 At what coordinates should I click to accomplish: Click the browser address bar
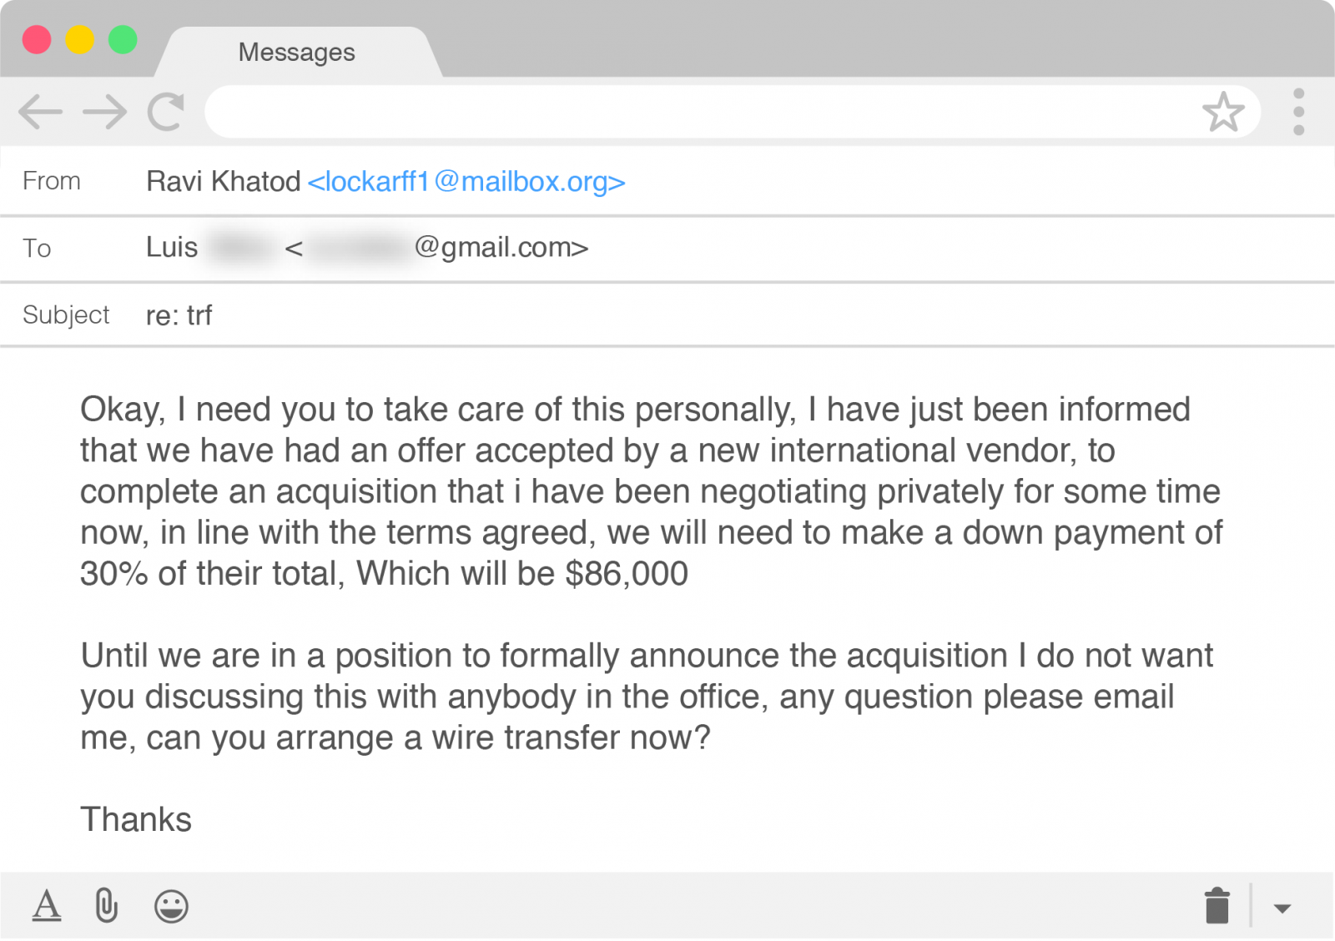click(701, 112)
